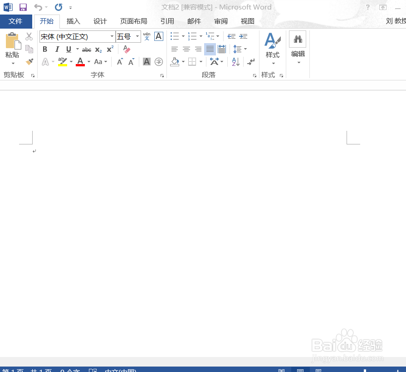Apply paragraph shading paint bucket

[x=175, y=62]
